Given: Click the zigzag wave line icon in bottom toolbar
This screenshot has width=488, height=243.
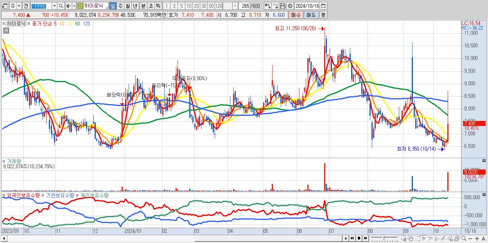Looking at the screenshot, I should click(437, 238).
